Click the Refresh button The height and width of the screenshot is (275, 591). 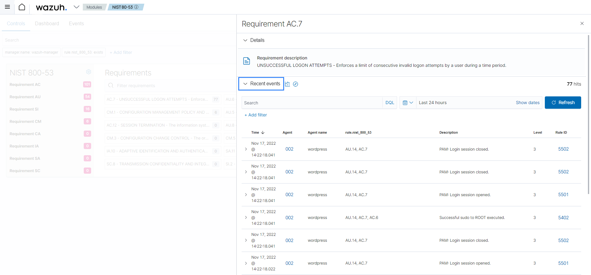563,103
